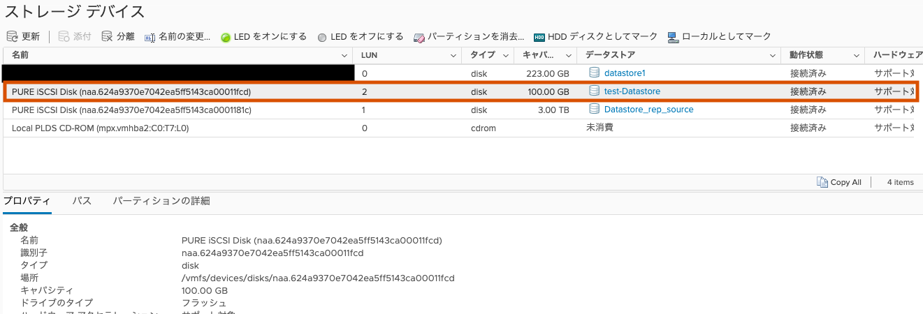
Task: Switch to the パーティションの詳細 tab
Action: click(161, 201)
